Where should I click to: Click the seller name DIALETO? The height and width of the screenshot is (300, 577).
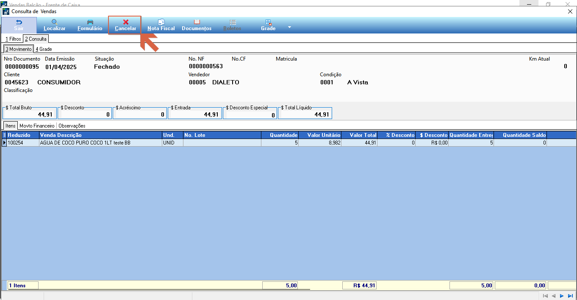pos(226,82)
